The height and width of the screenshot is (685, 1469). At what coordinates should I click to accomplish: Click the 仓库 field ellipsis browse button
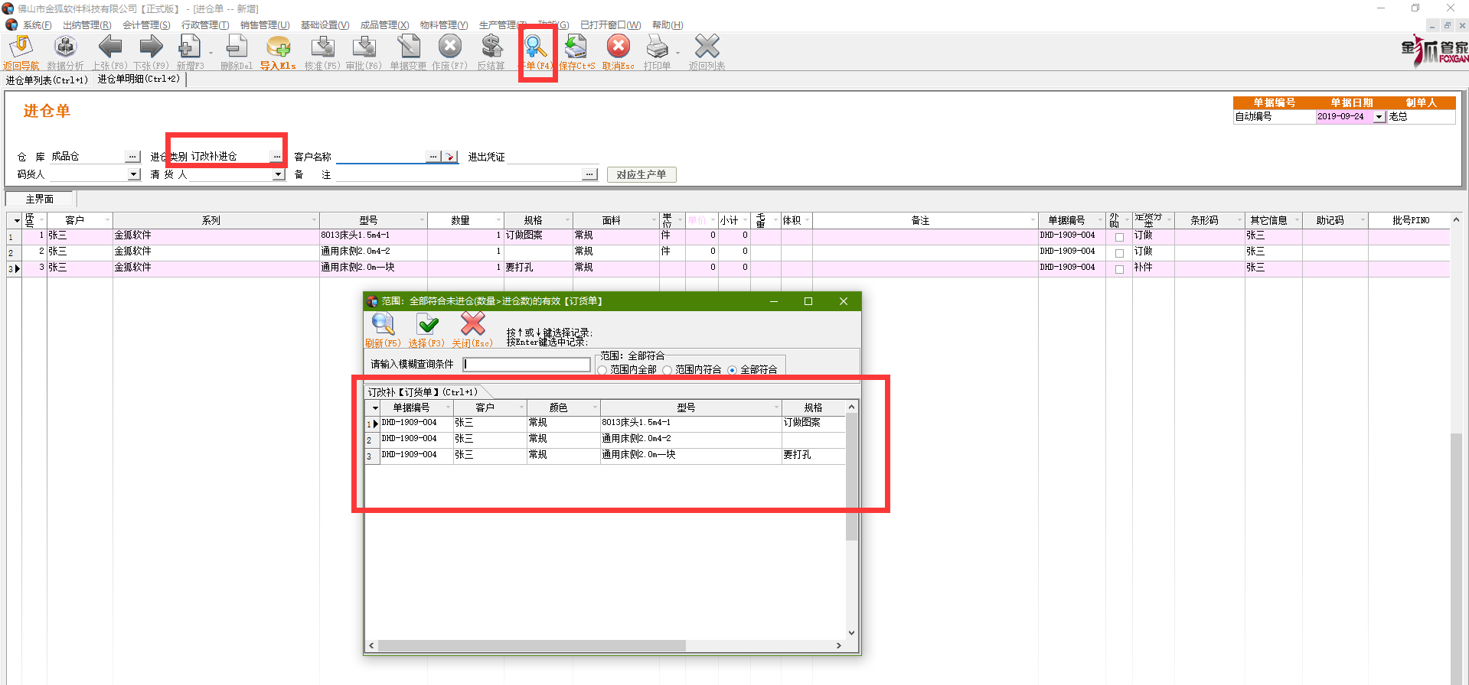133,157
